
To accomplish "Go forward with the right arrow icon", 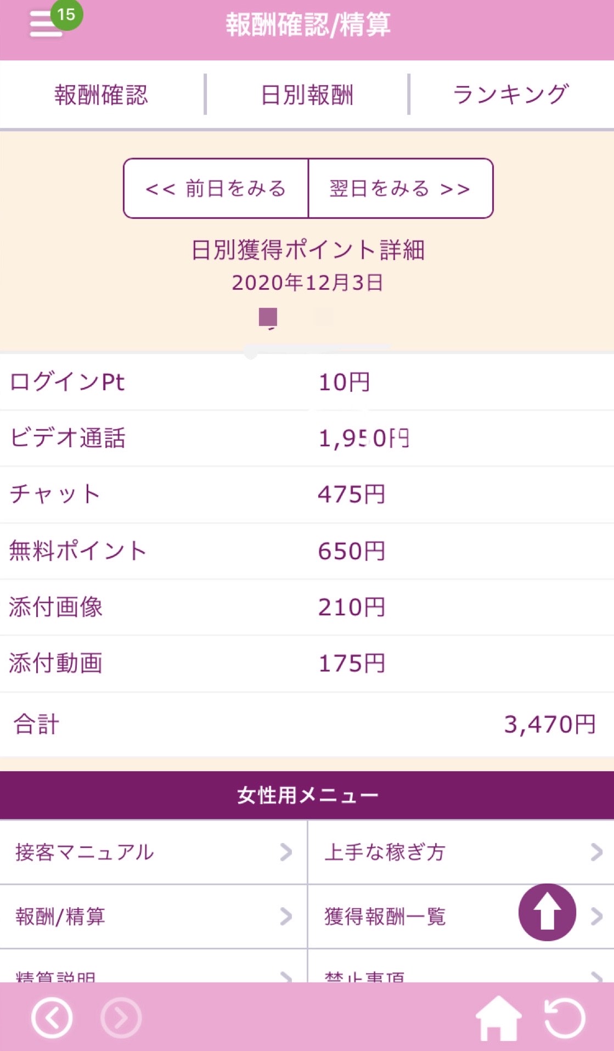I will [121, 1018].
